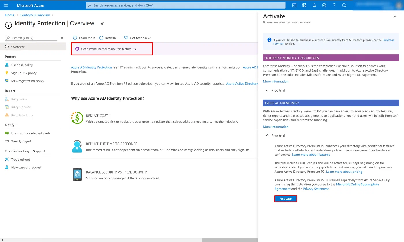Click the Weekly digest envelope icon

click(x=7, y=141)
